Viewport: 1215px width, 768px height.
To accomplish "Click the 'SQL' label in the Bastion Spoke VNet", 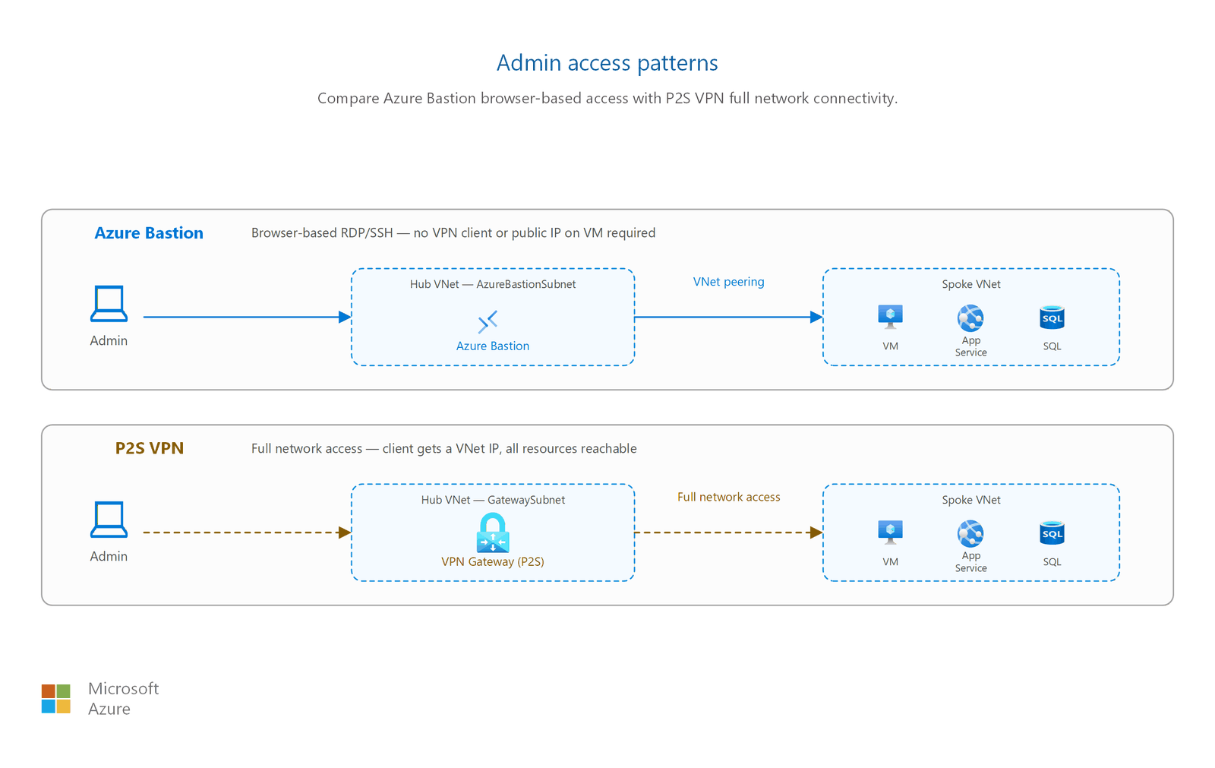I will 1052,346.
